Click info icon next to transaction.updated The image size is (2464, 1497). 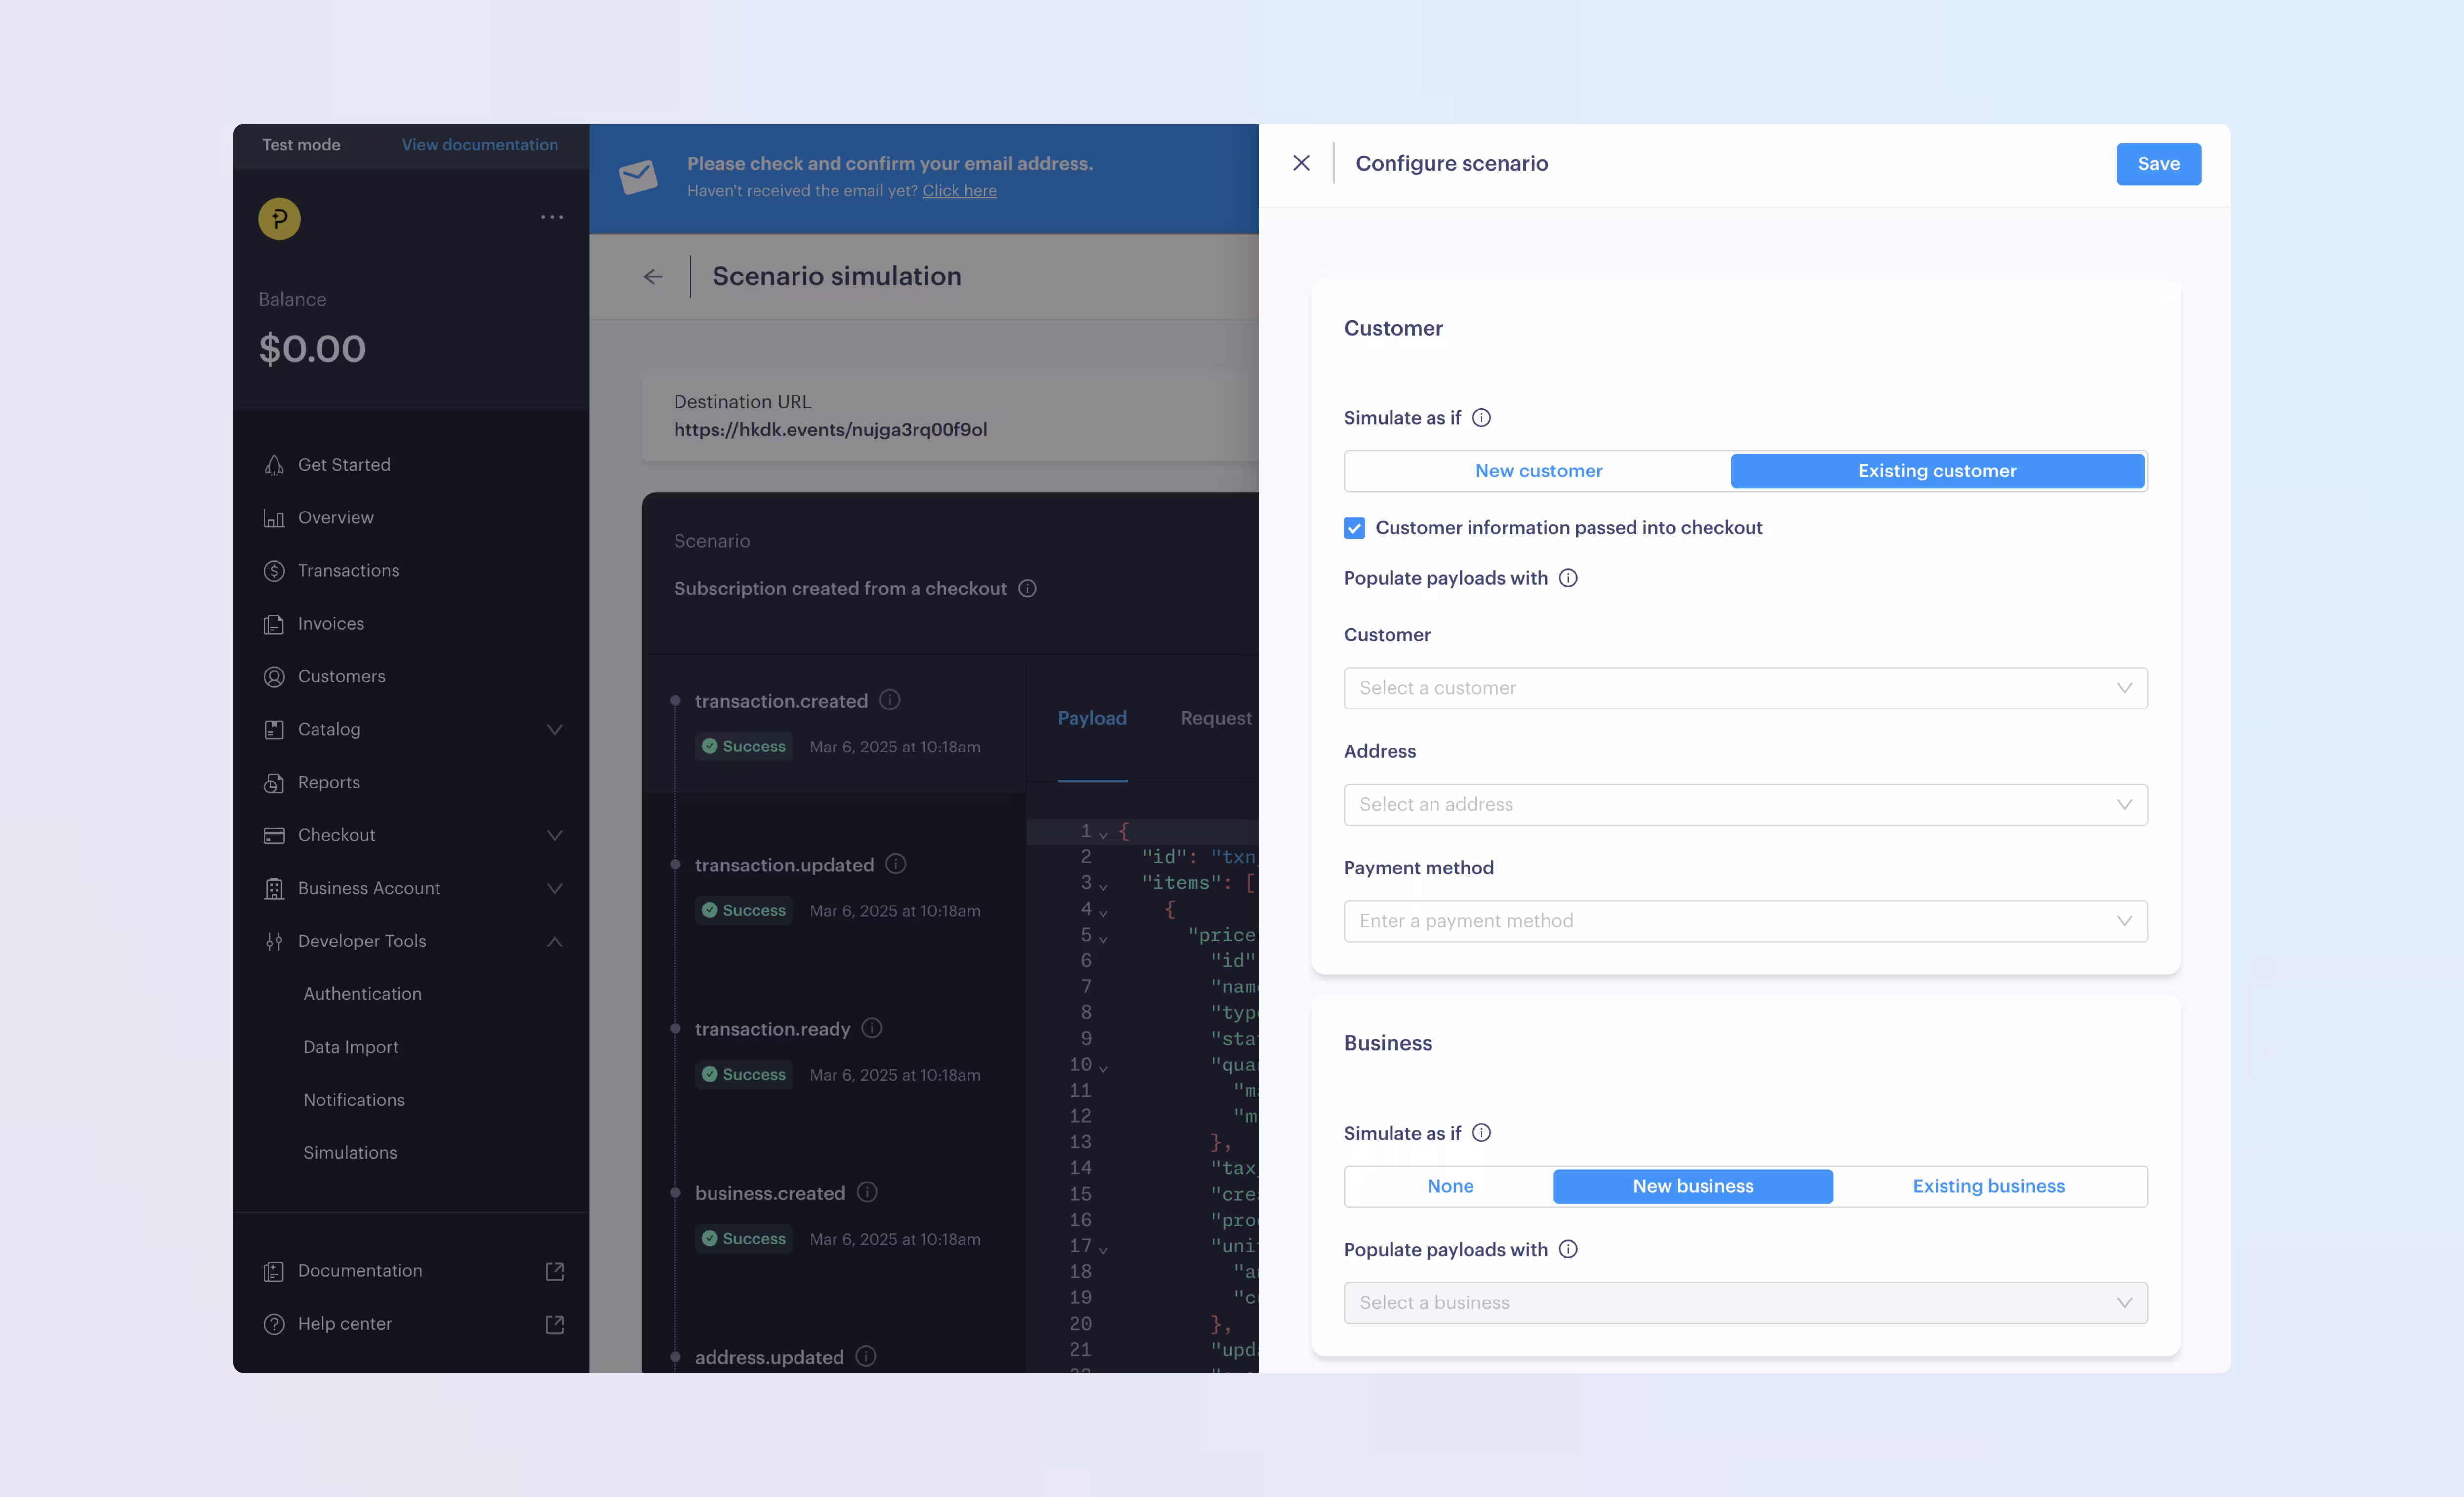click(x=895, y=864)
